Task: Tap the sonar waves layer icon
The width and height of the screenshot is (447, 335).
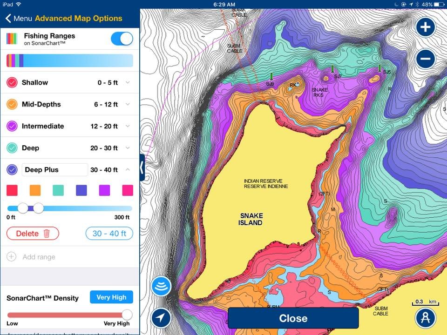Action: click(x=161, y=286)
